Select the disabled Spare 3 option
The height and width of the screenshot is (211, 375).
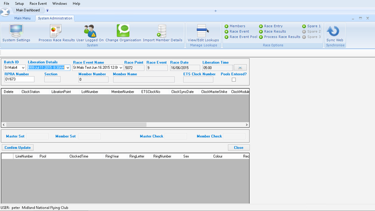tap(312, 37)
